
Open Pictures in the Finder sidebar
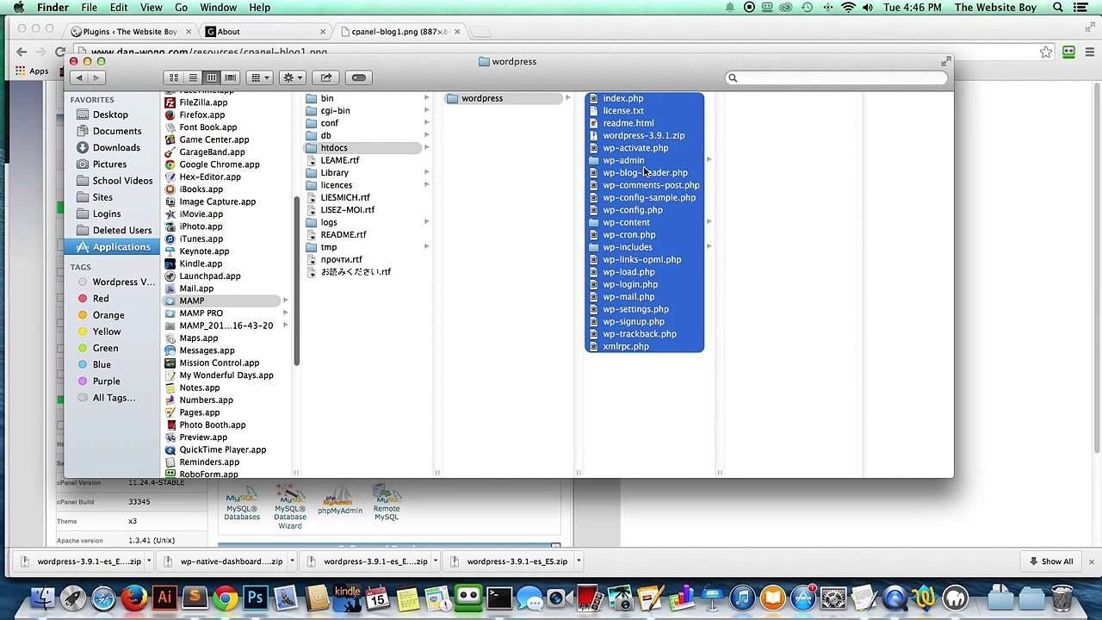109,164
